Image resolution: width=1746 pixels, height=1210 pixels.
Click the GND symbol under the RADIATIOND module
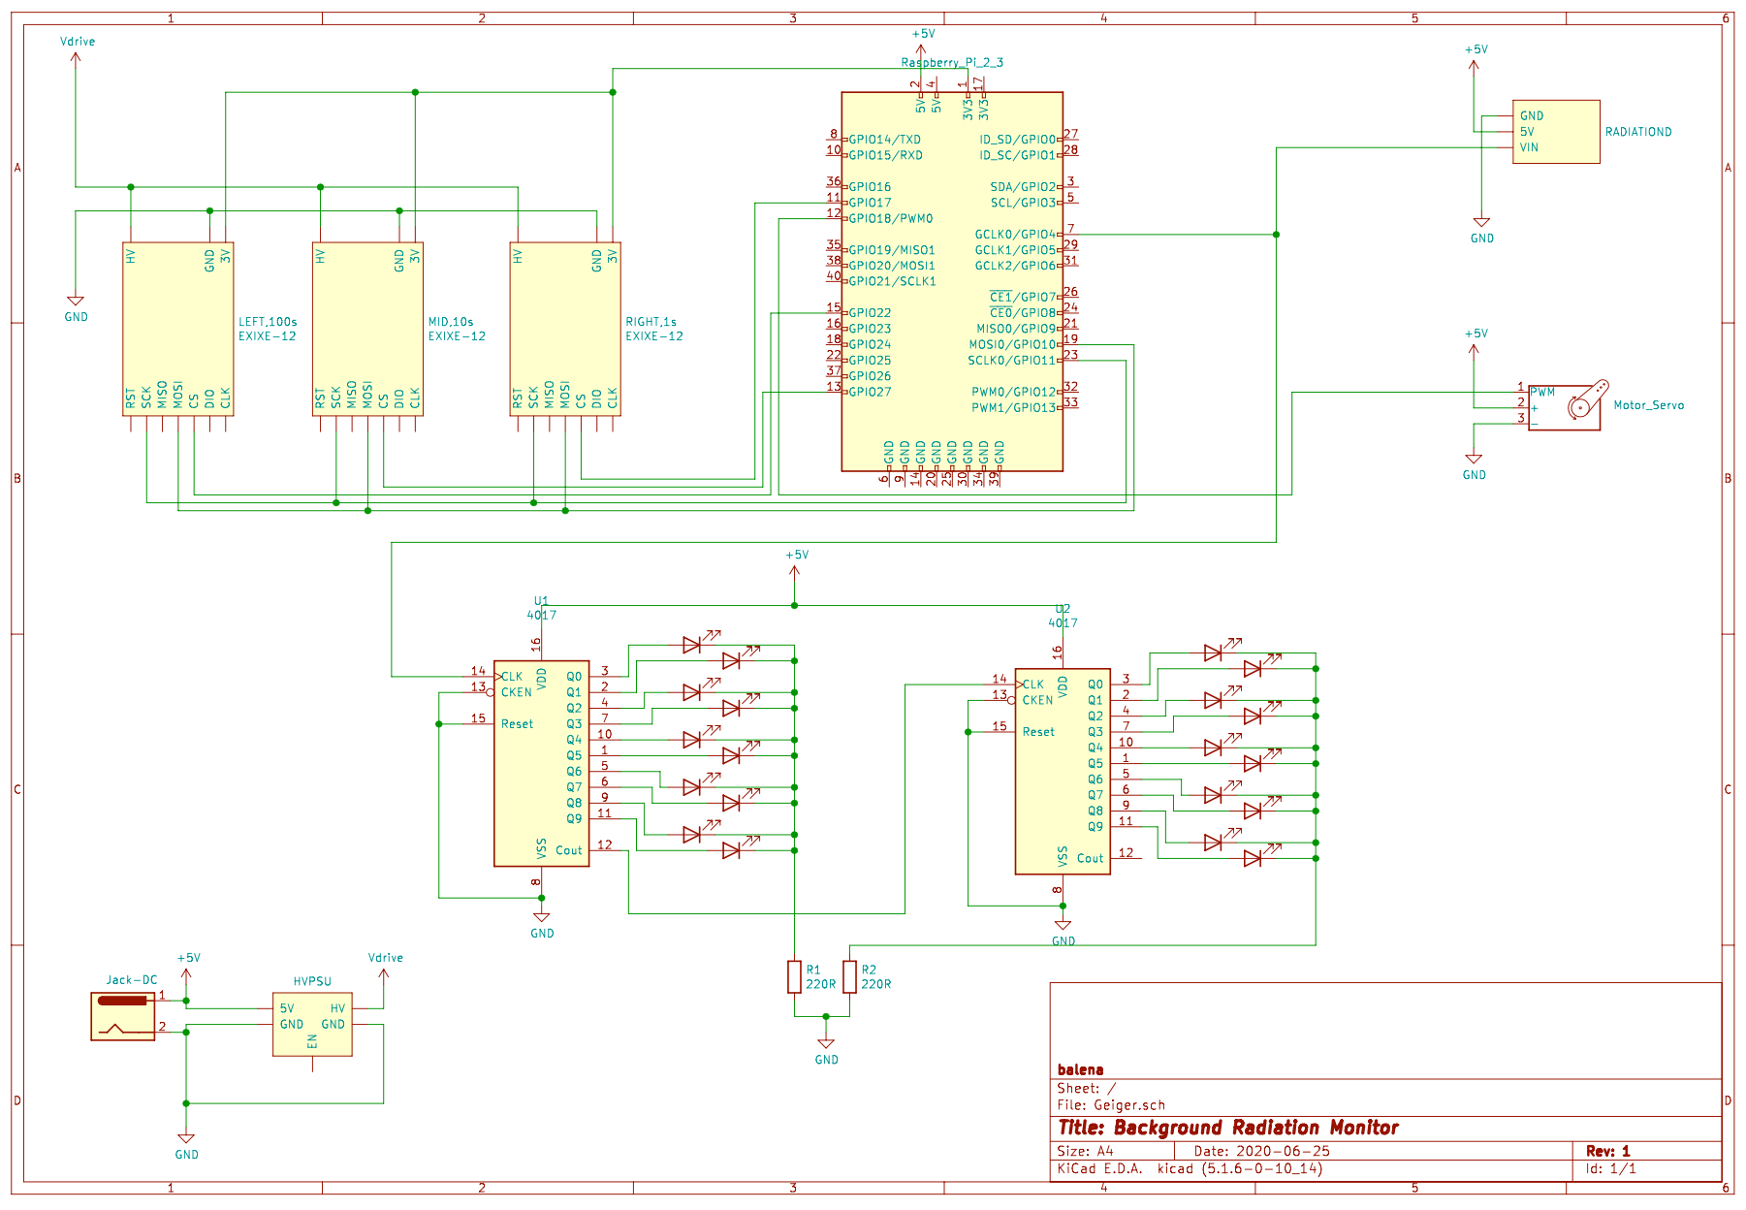pos(1481,224)
